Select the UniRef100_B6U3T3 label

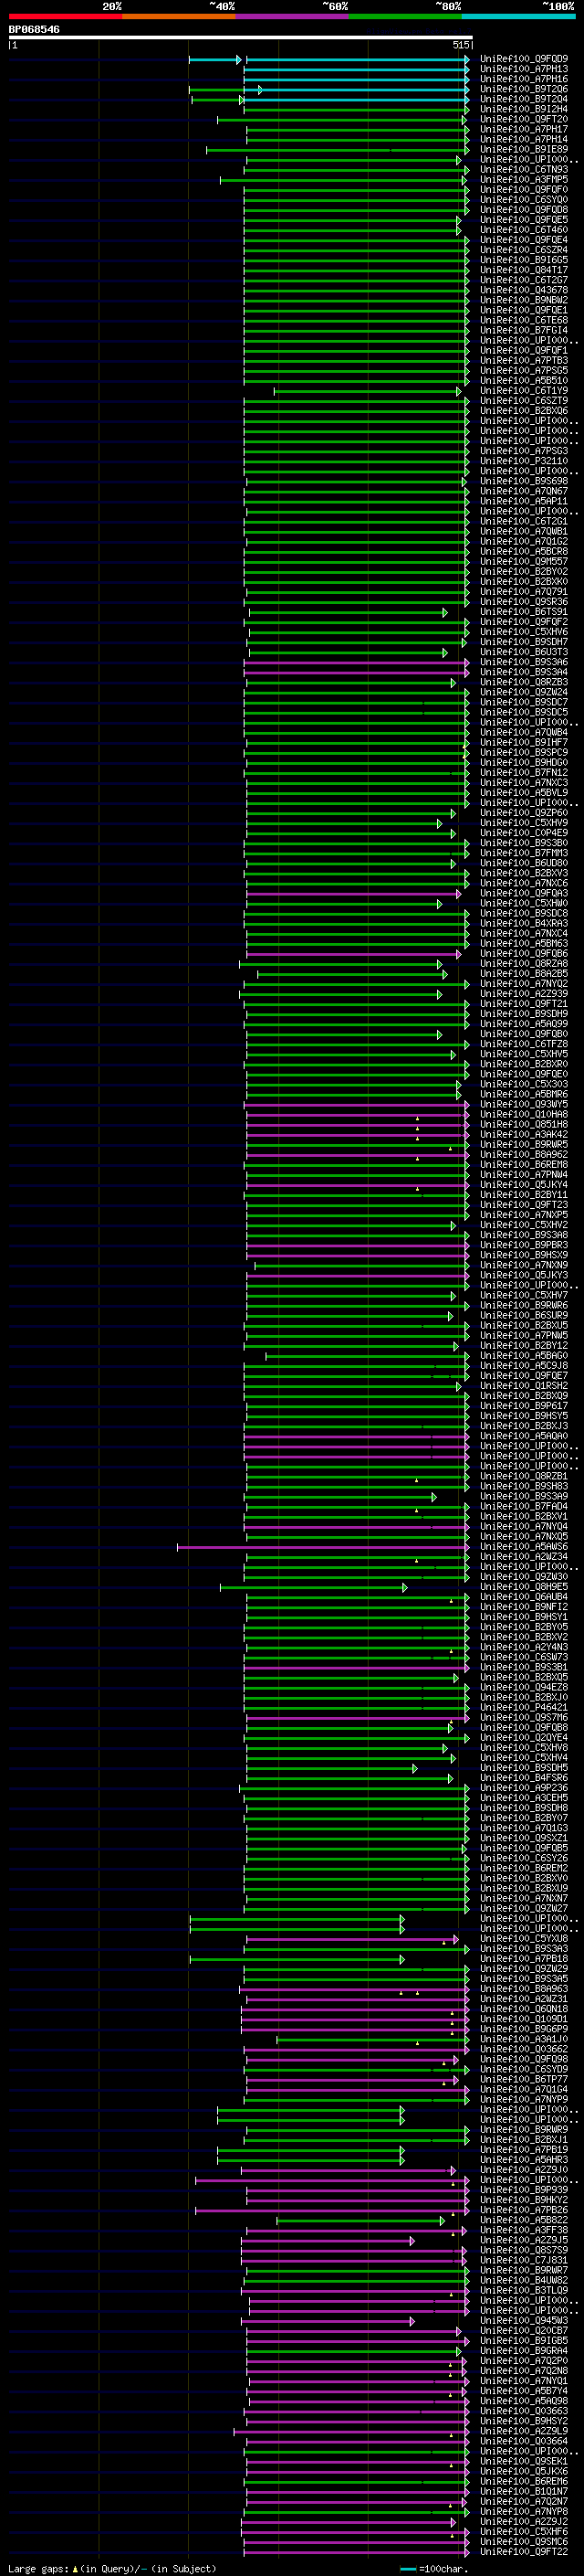(524, 652)
